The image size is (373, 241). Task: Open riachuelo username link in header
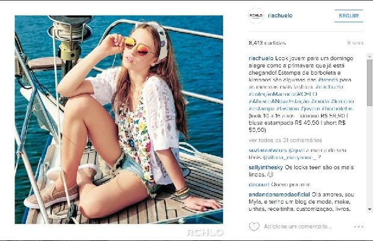[x=280, y=16]
